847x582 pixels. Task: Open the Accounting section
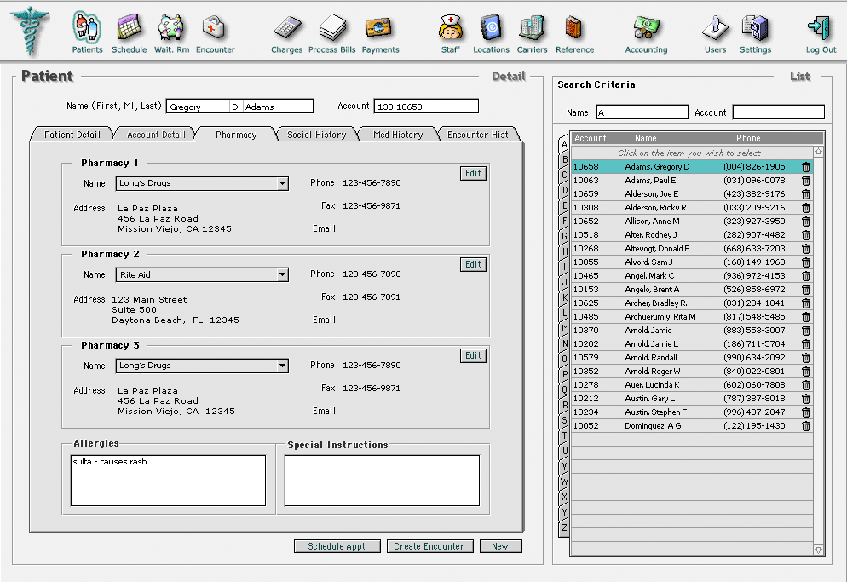coord(646,33)
